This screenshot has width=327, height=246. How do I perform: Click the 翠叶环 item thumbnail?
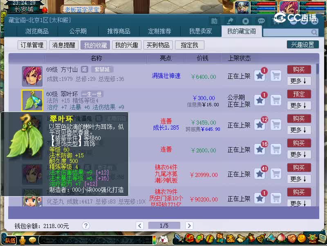(x=32, y=100)
